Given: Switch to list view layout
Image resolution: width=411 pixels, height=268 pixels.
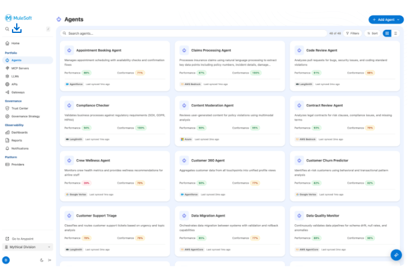Looking at the screenshot, I should 395,33.
